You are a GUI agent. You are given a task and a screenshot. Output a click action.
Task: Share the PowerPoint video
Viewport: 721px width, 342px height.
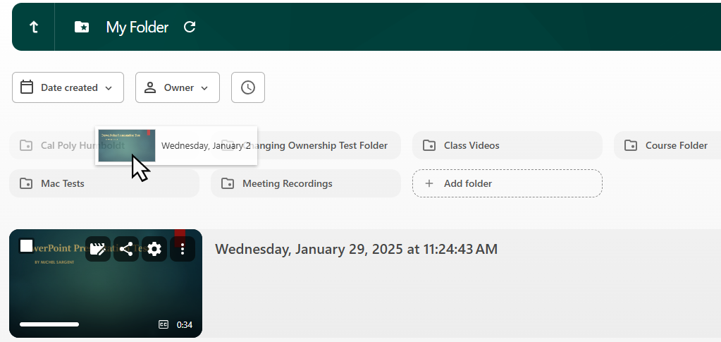pos(126,249)
